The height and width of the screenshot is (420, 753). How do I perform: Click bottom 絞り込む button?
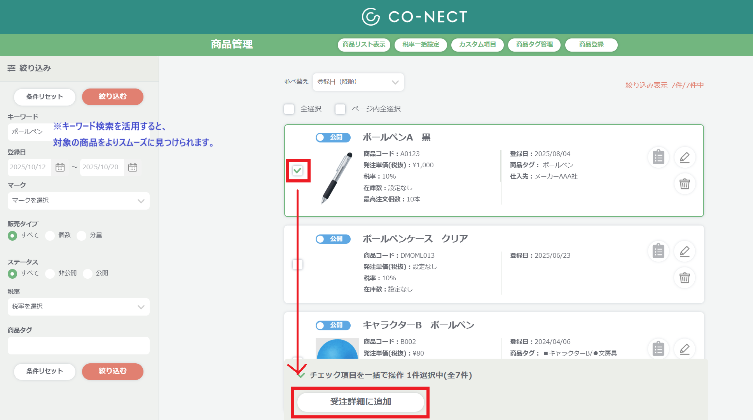point(113,371)
